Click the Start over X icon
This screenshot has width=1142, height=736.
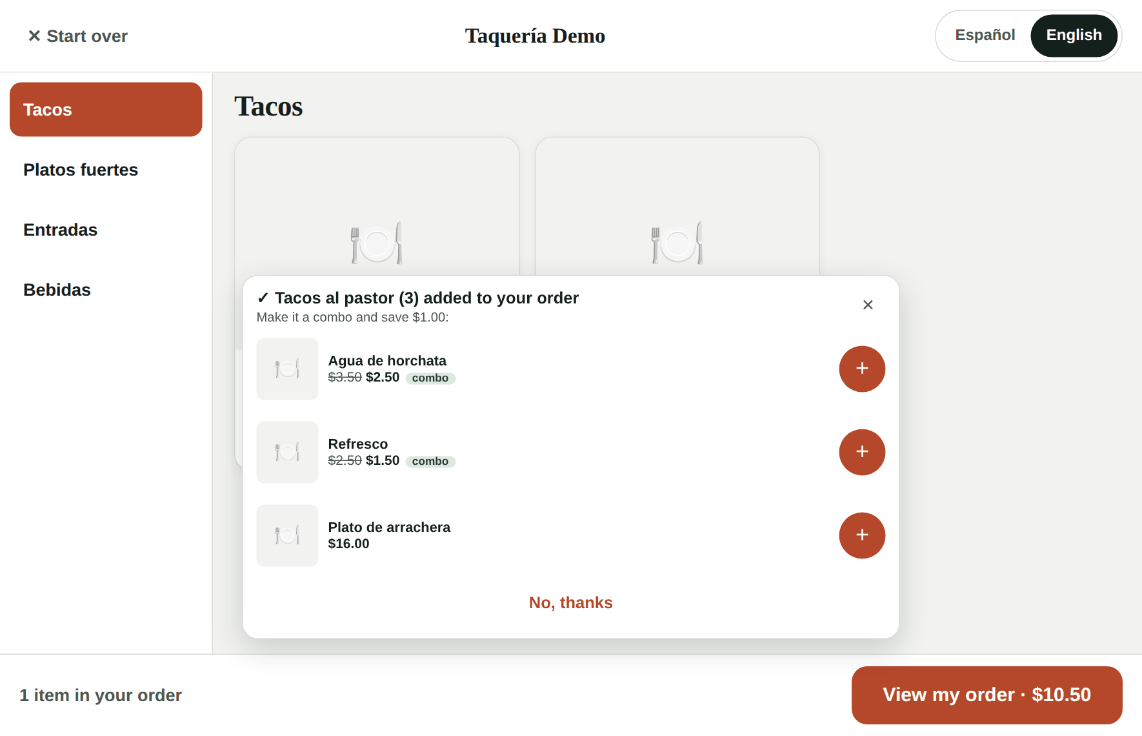(34, 36)
